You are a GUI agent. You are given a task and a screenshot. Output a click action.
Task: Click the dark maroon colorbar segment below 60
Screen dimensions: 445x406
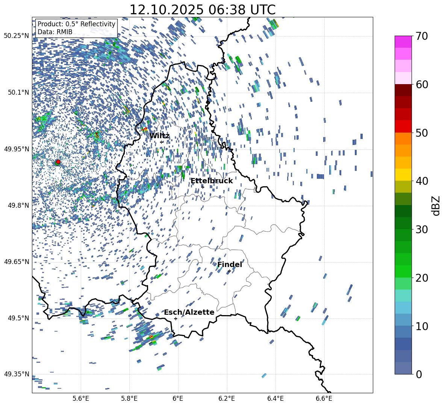click(403, 90)
